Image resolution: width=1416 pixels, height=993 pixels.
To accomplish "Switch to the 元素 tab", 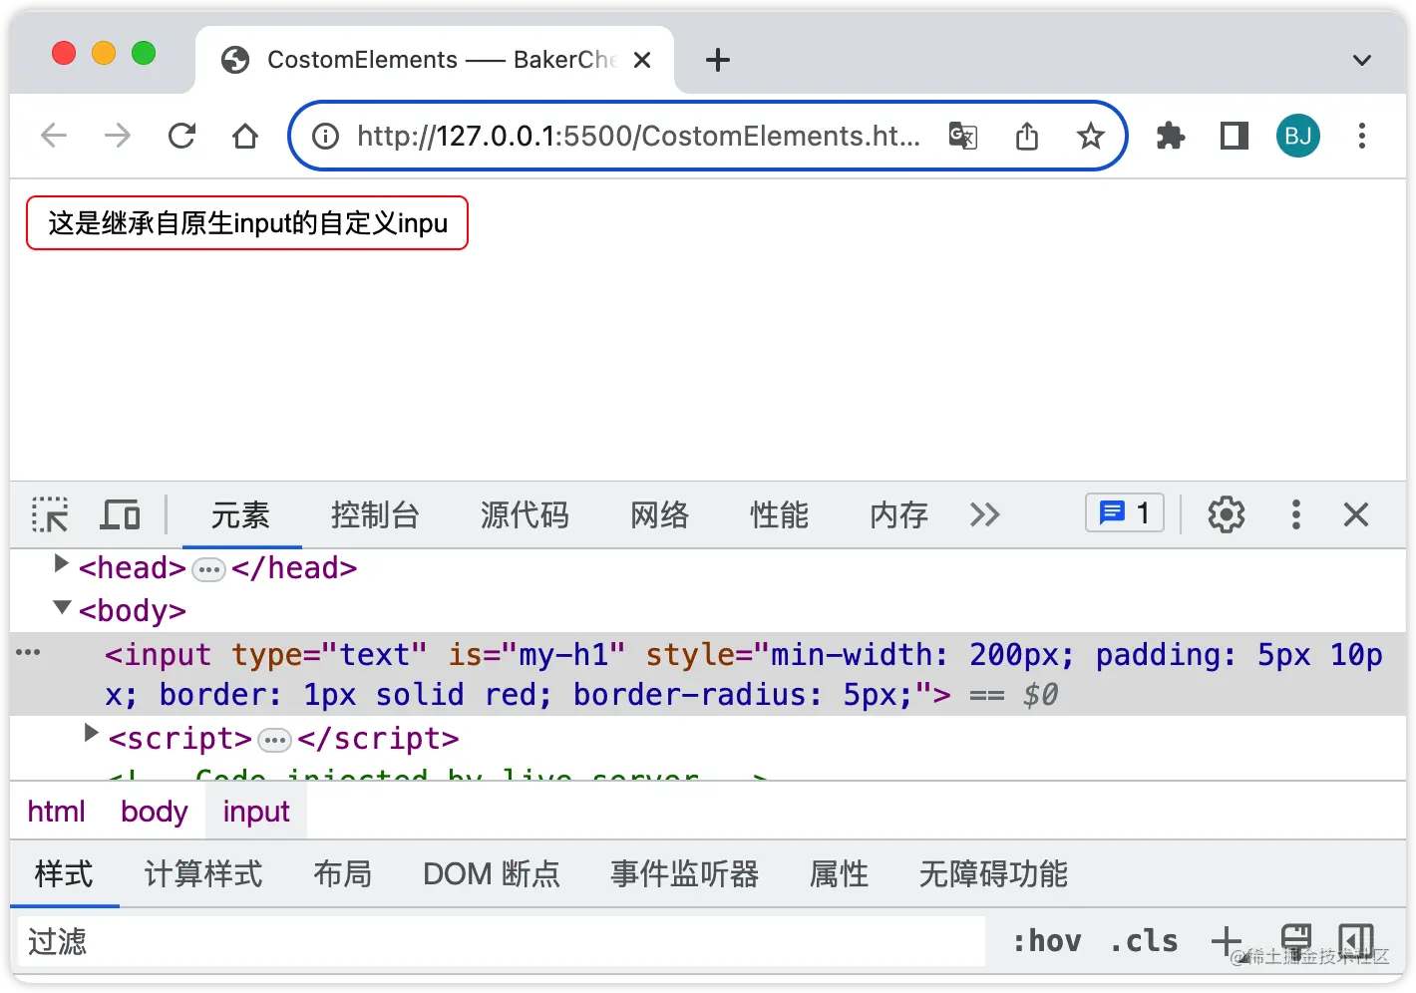I will [240, 514].
